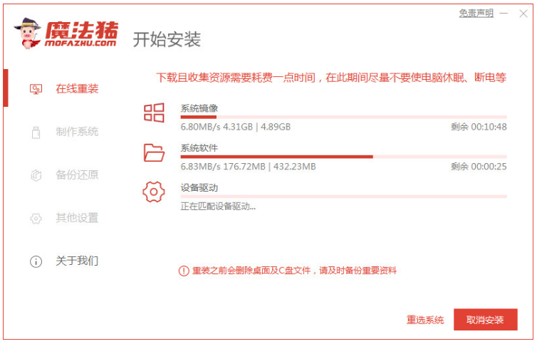The height and width of the screenshot is (344, 537).
Task: Click the 系统镜像 download progress bar
Action: click(x=343, y=117)
